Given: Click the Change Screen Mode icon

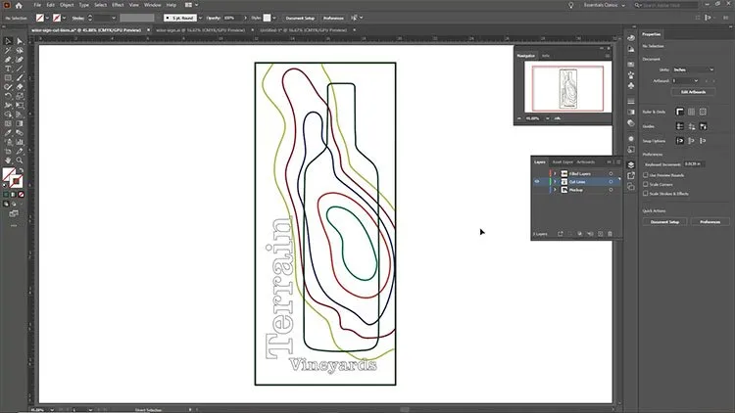Looking at the screenshot, I should click(x=14, y=214).
